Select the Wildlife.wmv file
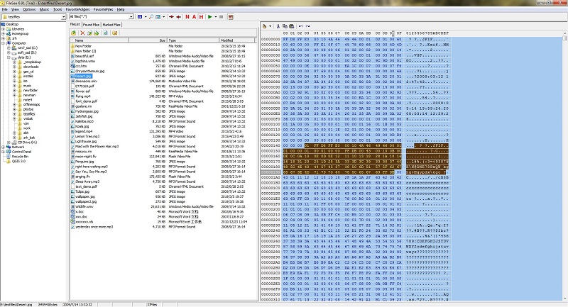Screen dimensions: 568x307 tap(84, 207)
